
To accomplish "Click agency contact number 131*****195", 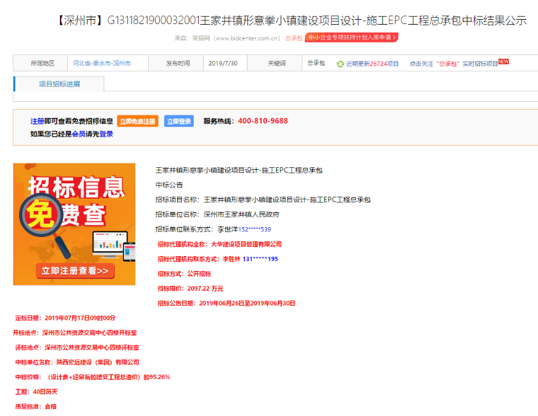I will click(260, 259).
